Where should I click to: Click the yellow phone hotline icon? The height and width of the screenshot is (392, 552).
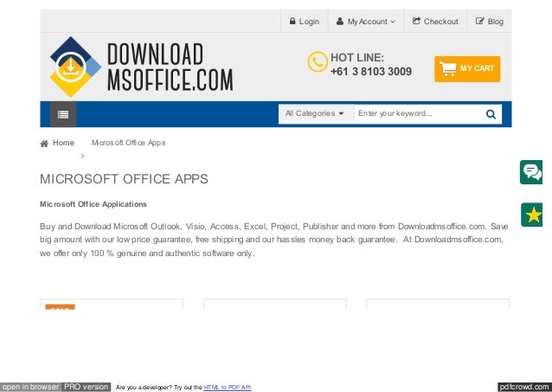tap(318, 62)
